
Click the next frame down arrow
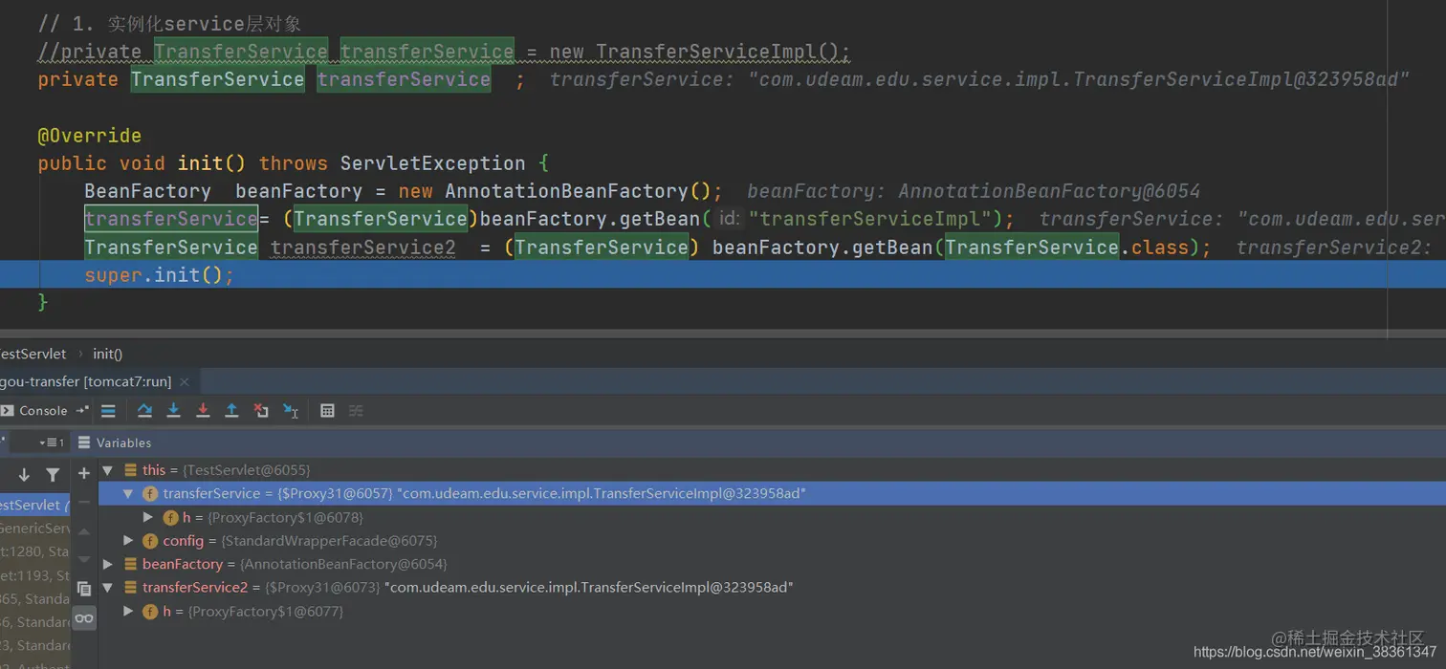[x=24, y=474]
